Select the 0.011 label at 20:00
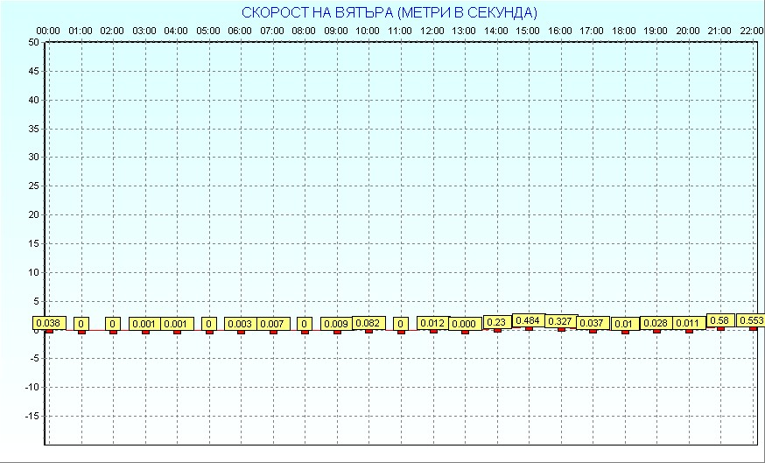 tap(688, 323)
